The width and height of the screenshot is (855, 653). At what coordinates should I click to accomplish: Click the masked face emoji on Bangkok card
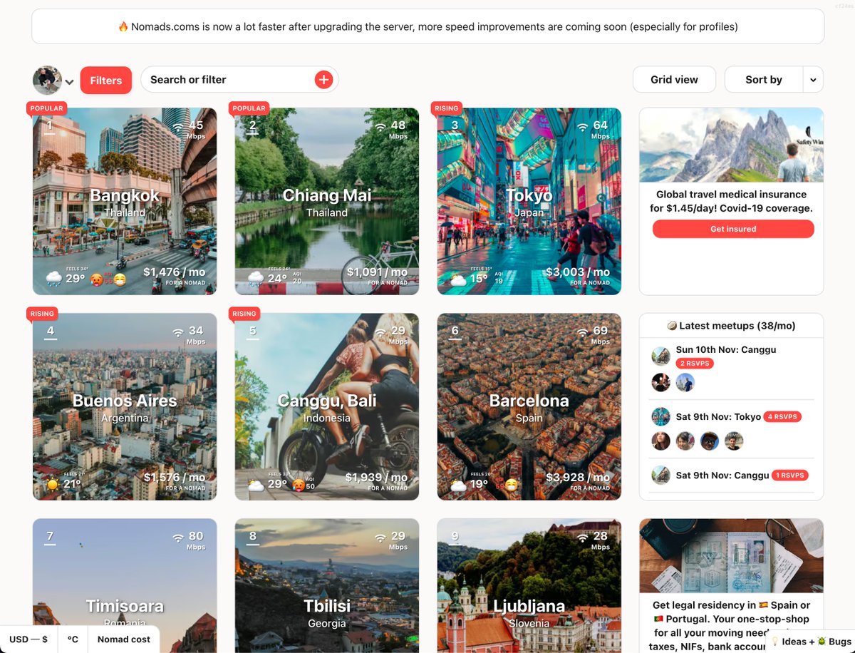click(x=119, y=280)
